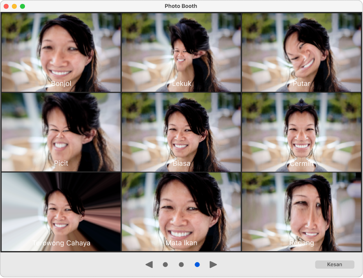Pick the Regang stretch effect
Image resolution: width=363 pixels, height=278 pixels.
click(x=301, y=212)
